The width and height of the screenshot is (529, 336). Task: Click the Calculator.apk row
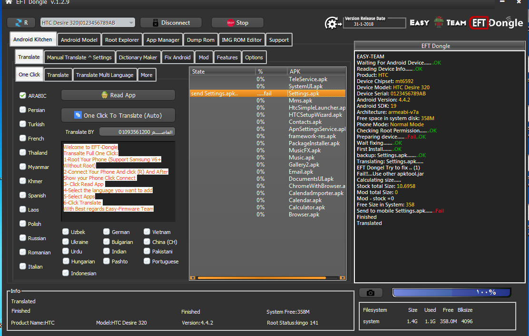(307, 207)
